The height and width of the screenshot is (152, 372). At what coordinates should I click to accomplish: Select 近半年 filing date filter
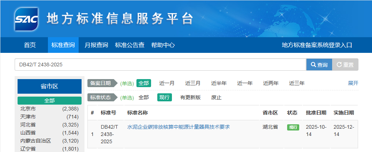[x=219, y=83]
